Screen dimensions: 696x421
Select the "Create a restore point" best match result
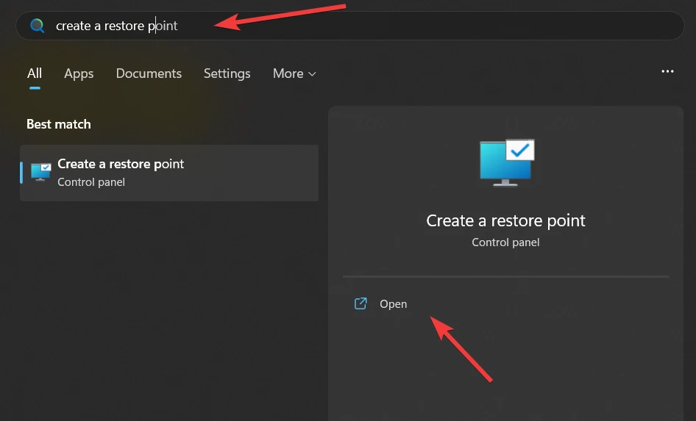pos(169,173)
